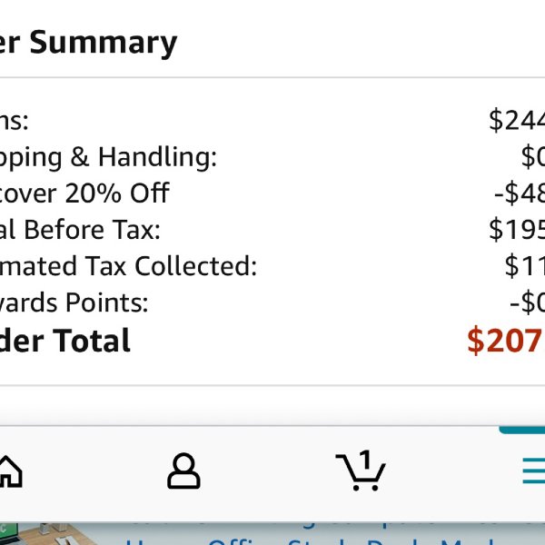Click the Discover 20% Off row
This screenshot has height=545, width=545.
272,193
